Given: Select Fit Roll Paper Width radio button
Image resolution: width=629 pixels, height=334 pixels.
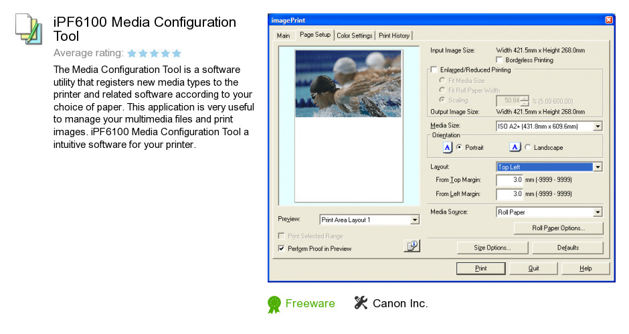Looking at the screenshot, I should click(442, 90).
